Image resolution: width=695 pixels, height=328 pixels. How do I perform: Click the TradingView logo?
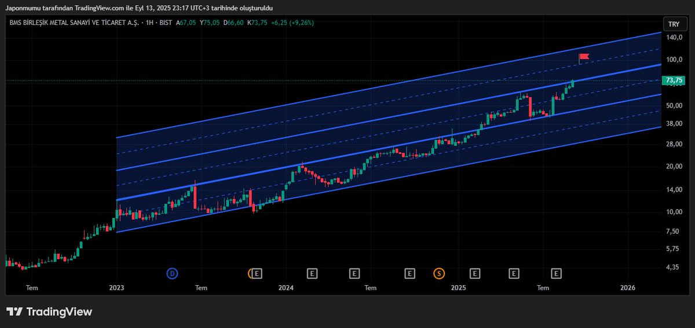pyautogui.click(x=49, y=311)
